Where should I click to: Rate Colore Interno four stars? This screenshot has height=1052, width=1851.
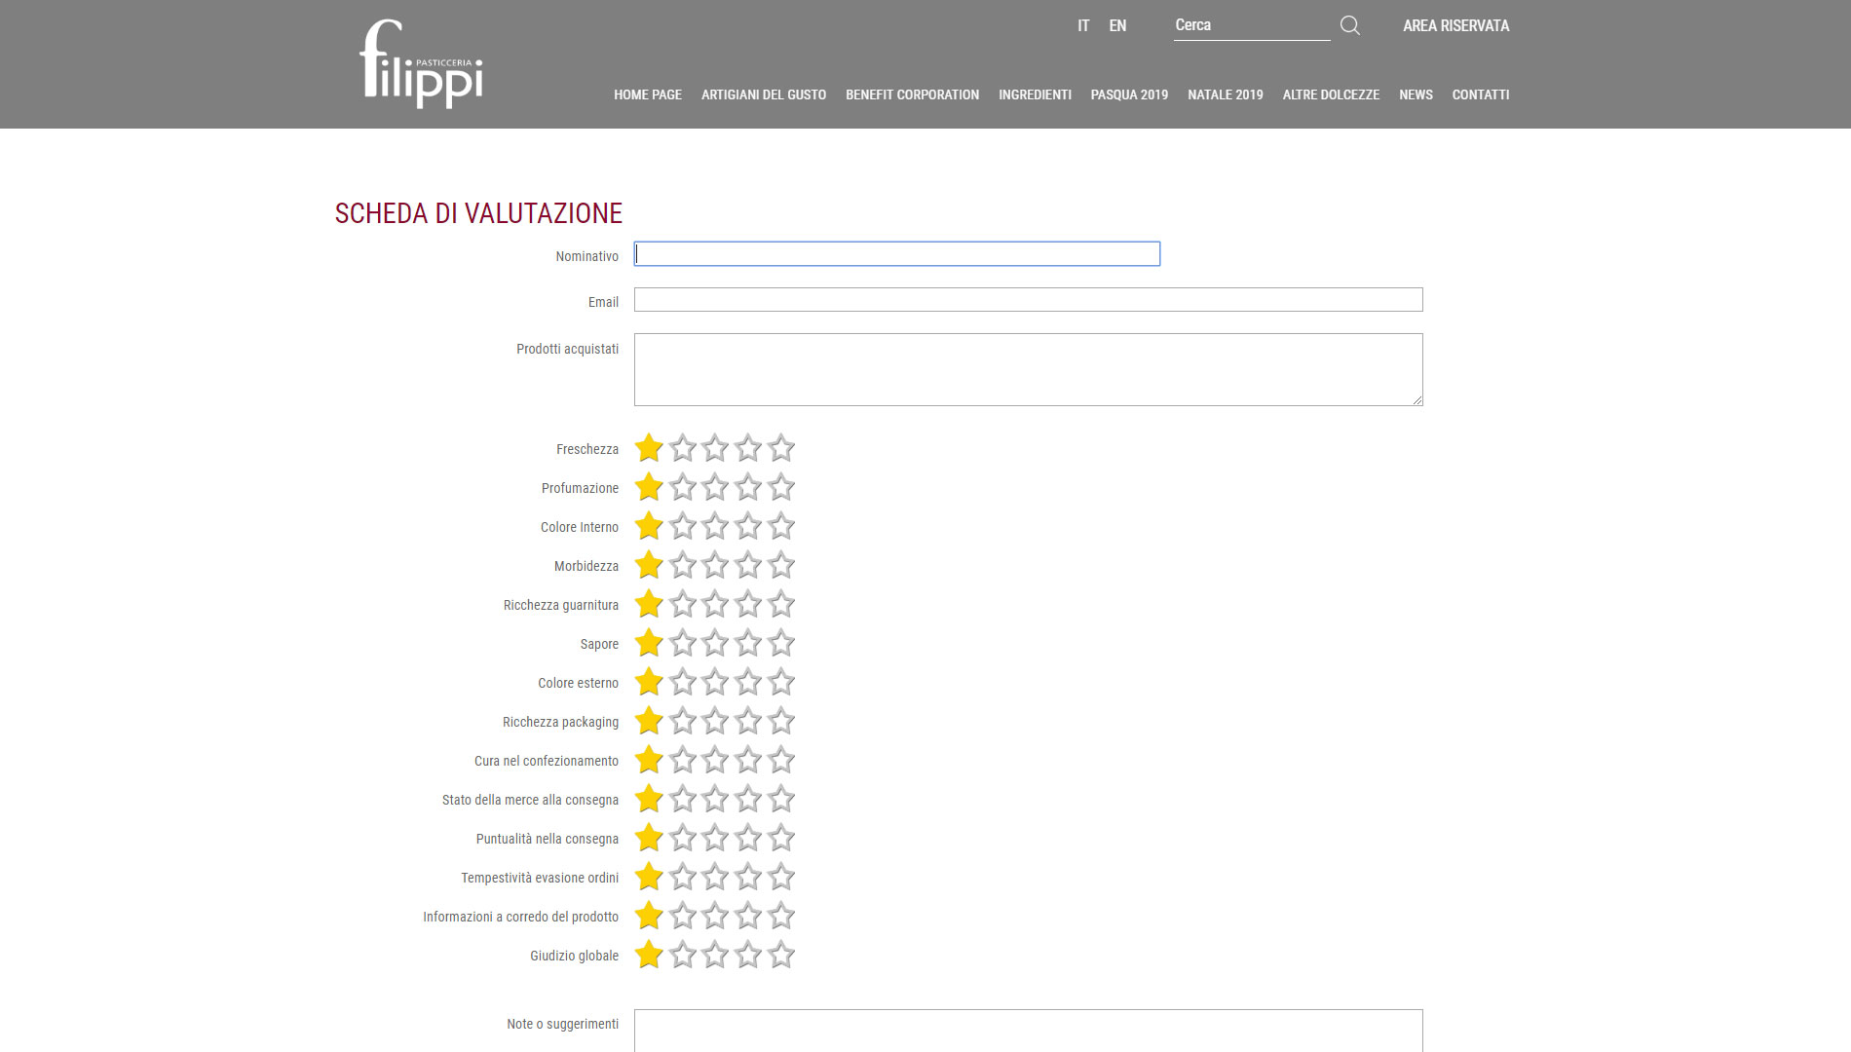click(x=748, y=526)
